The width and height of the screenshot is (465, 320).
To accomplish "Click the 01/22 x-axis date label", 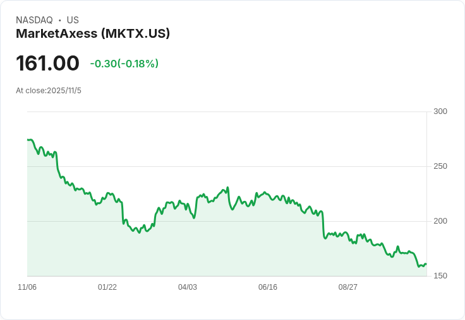I will click(x=107, y=287).
